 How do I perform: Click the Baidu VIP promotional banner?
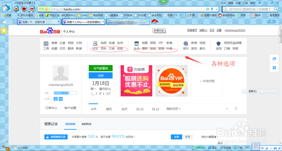pos(171,81)
